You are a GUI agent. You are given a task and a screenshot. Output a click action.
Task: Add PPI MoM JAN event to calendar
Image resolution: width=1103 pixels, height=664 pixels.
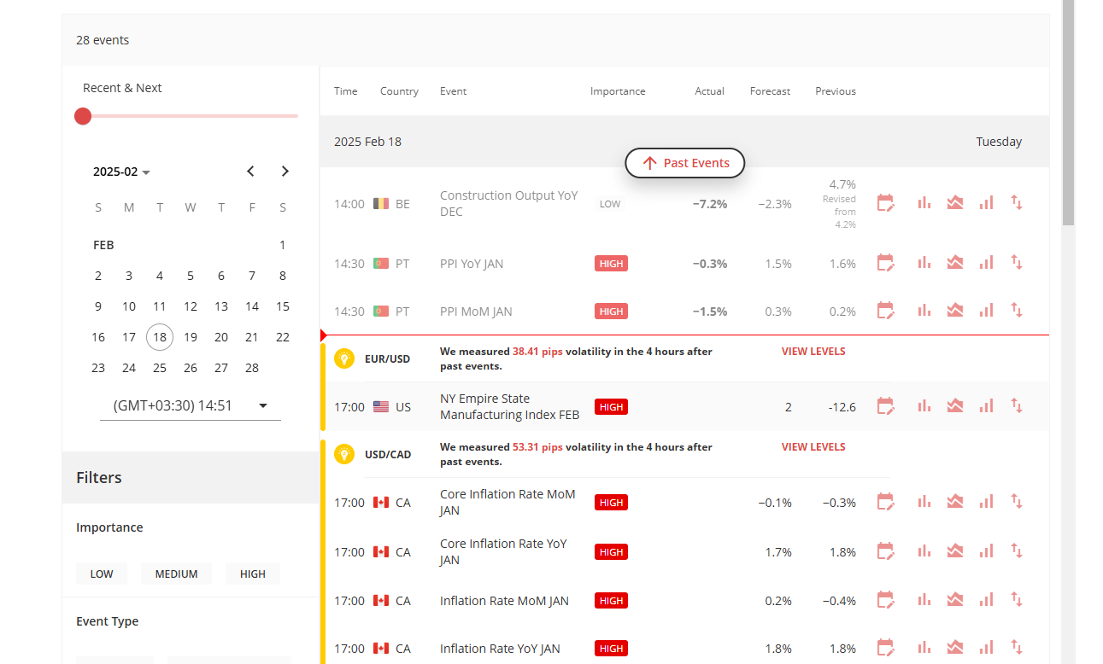click(886, 311)
